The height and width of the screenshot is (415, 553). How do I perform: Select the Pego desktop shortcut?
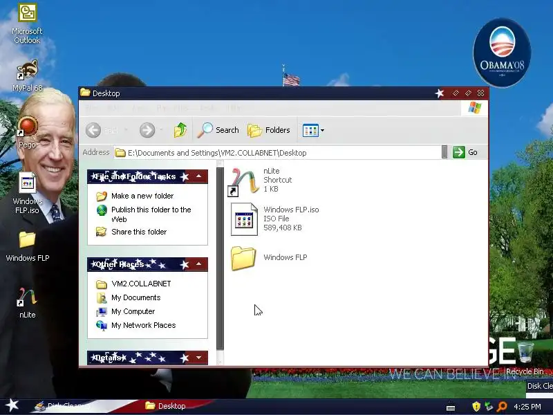[27, 132]
